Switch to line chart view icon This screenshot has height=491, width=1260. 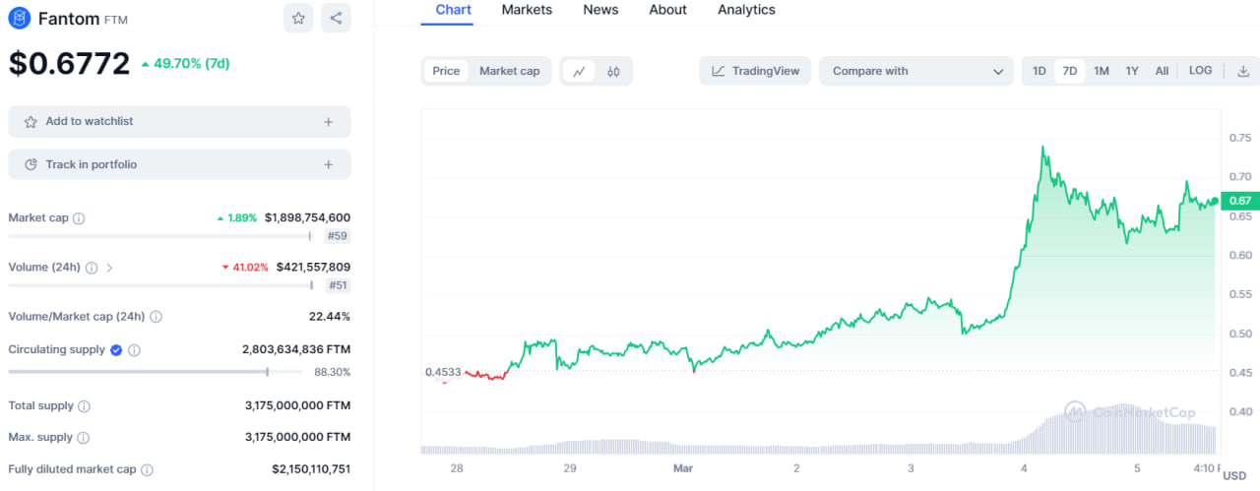click(579, 71)
